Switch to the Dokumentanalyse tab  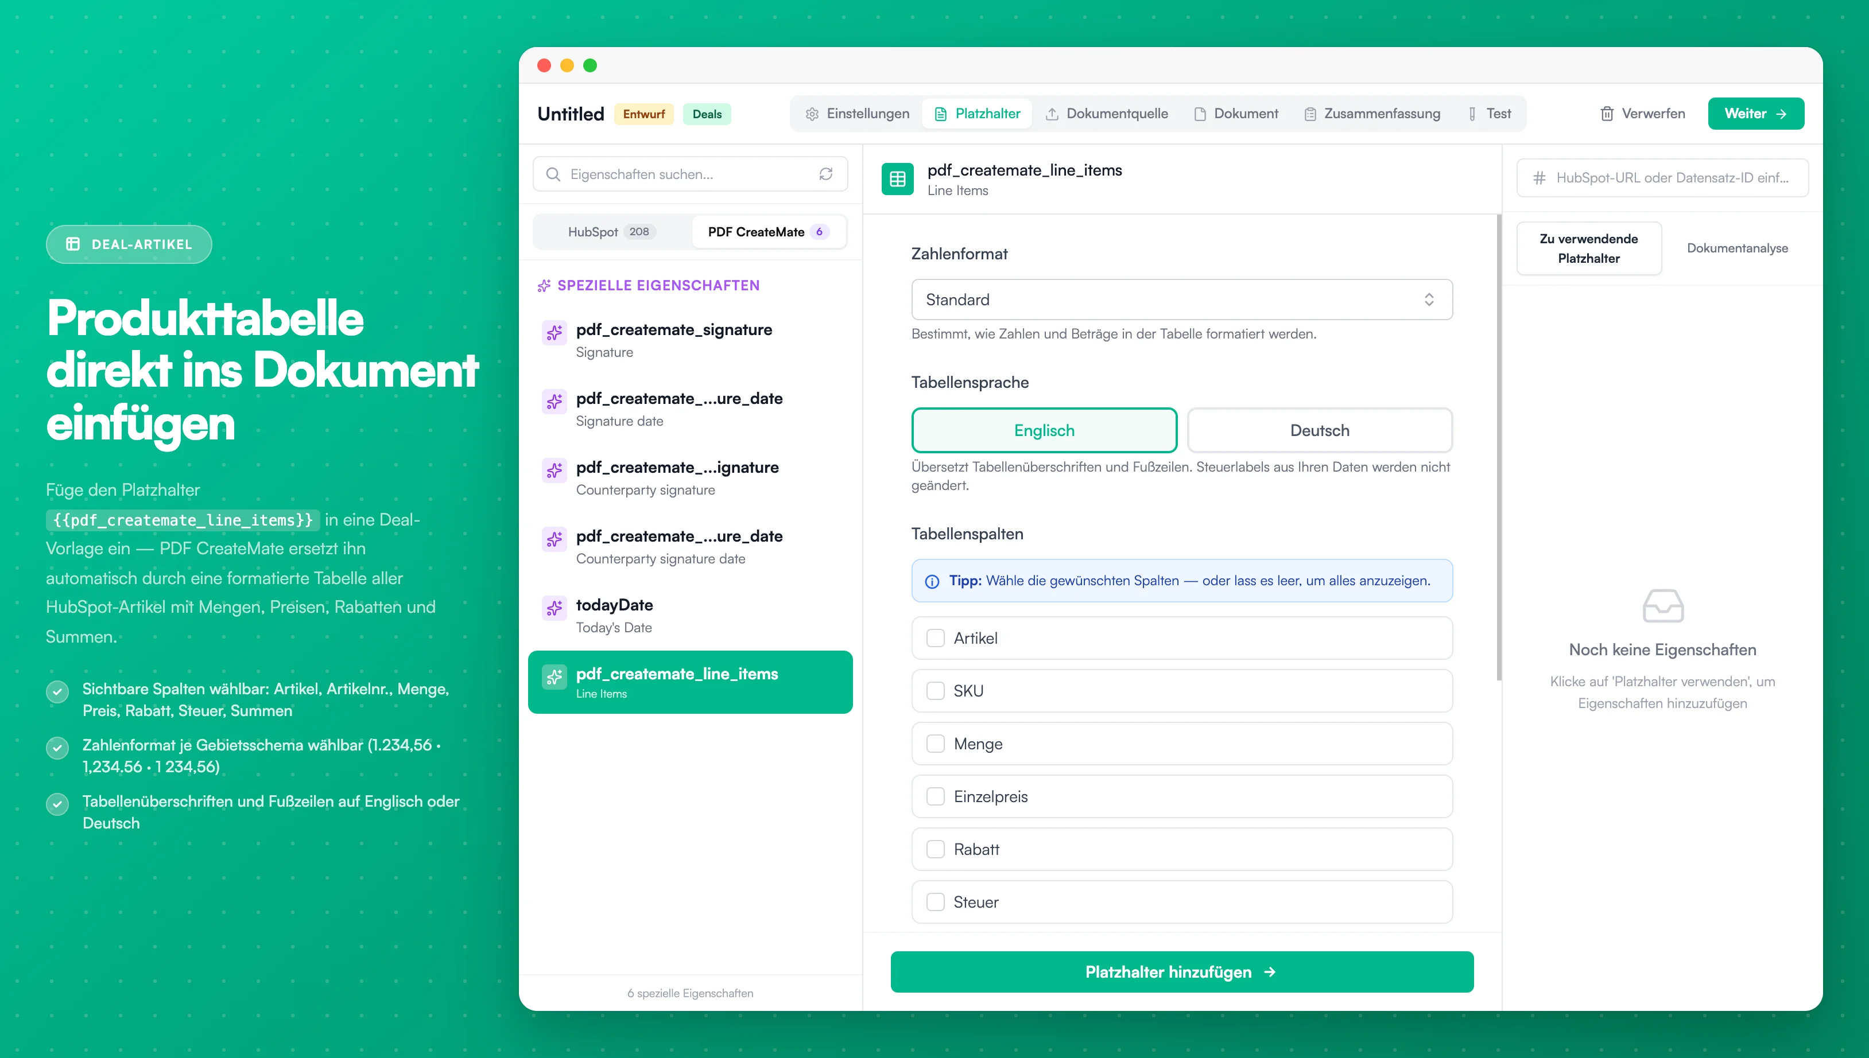(1738, 248)
